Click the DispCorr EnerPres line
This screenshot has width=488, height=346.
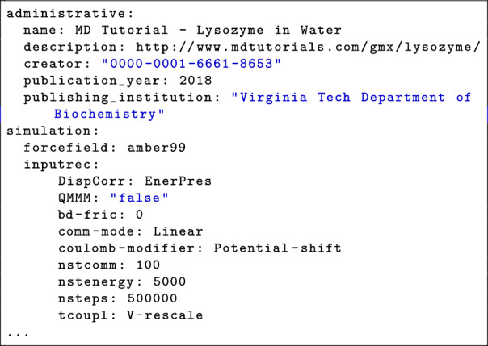coord(135,181)
